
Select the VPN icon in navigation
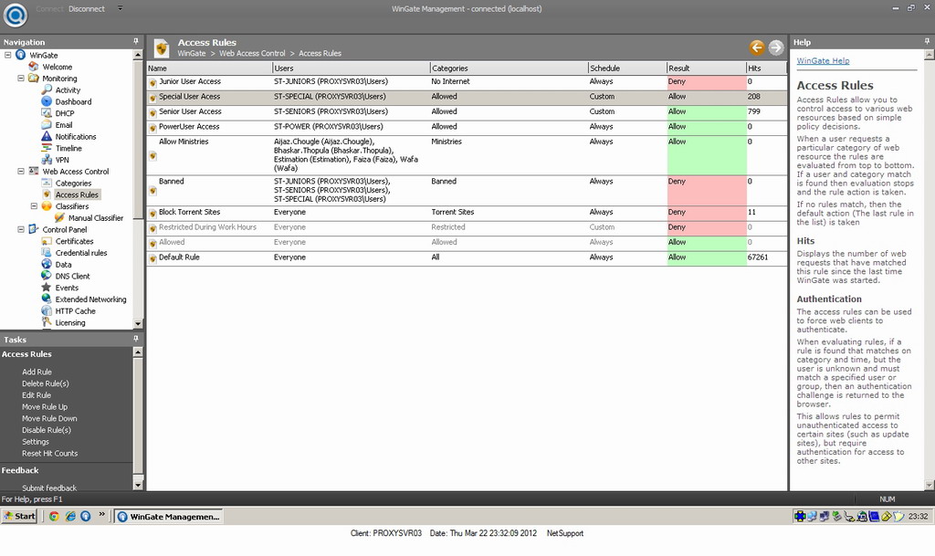coord(47,160)
